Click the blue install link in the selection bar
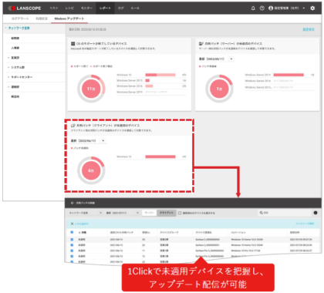This screenshot has height=293, width=324. (x=305, y=224)
